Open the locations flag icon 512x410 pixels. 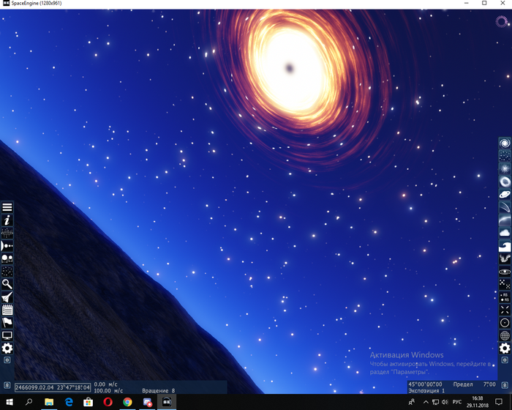pos(7,322)
